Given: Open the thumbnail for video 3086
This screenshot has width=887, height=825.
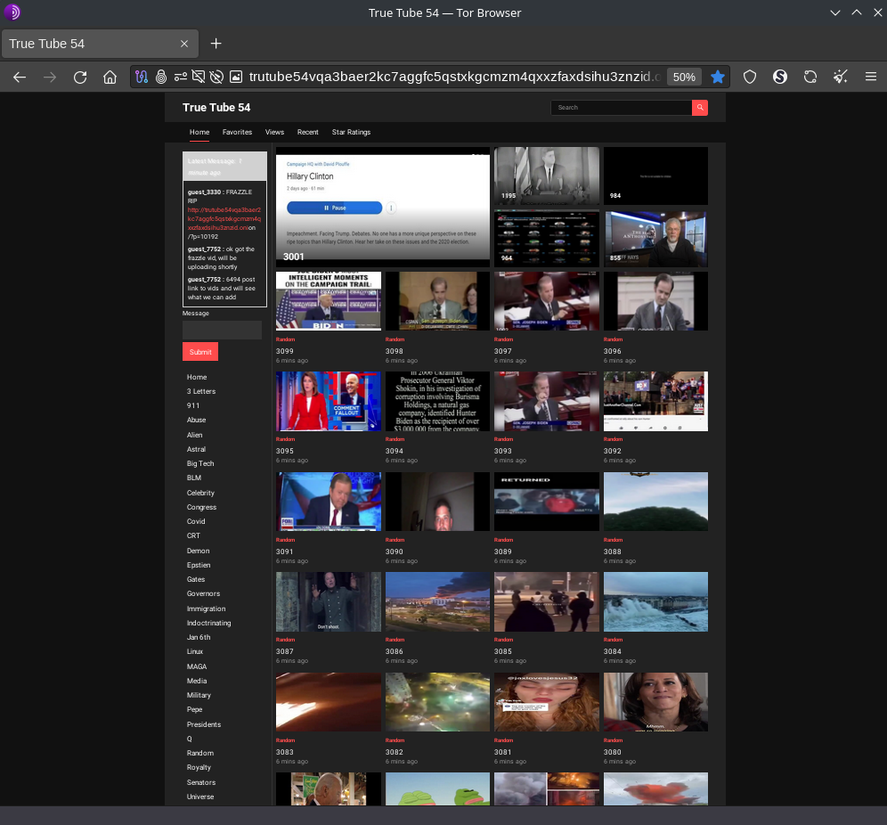Looking at the screenshot, I should (437, 601).
